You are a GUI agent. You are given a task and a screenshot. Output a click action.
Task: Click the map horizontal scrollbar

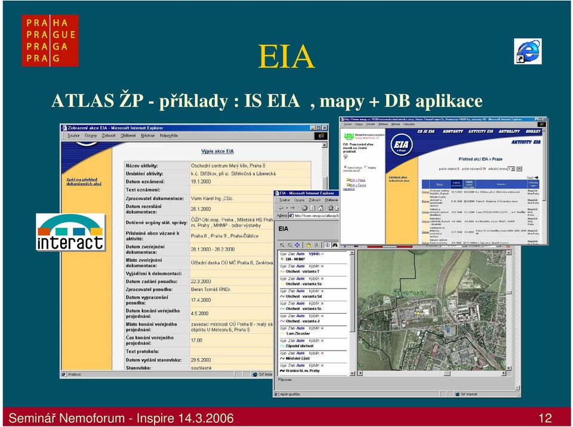pos(432,373)
